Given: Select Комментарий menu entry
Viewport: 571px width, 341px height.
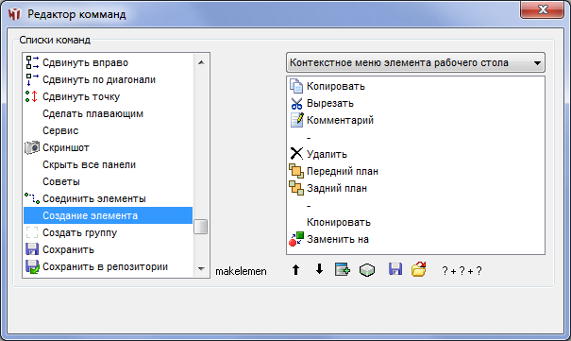Looking at the screenshot, I should (x=340, y=120).
